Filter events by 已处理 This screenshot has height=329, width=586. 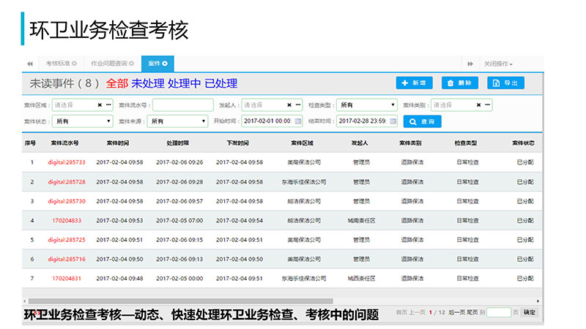point(221,83)
